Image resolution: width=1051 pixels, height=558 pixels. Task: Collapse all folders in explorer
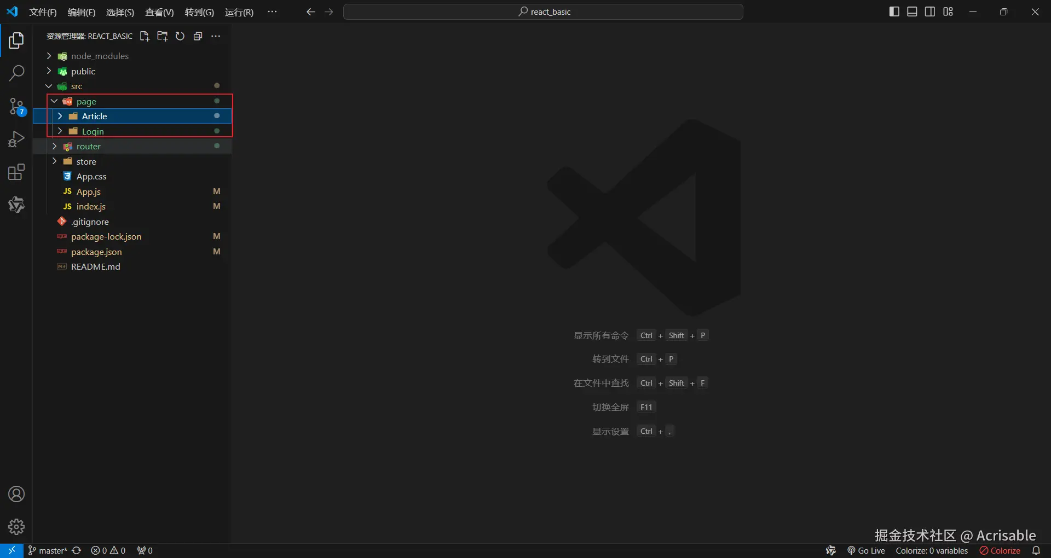coord(198,36)
